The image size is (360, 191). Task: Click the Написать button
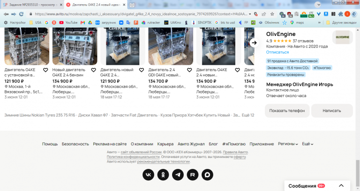(332, 111)
